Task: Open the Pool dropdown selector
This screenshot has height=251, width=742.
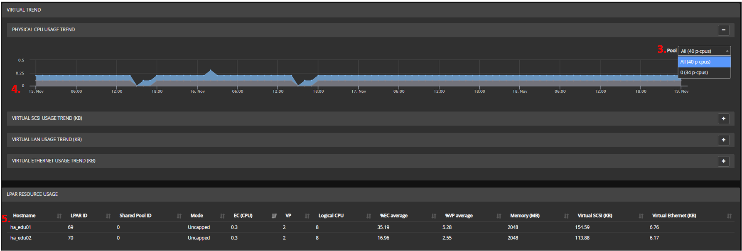Action: [704, 51]
